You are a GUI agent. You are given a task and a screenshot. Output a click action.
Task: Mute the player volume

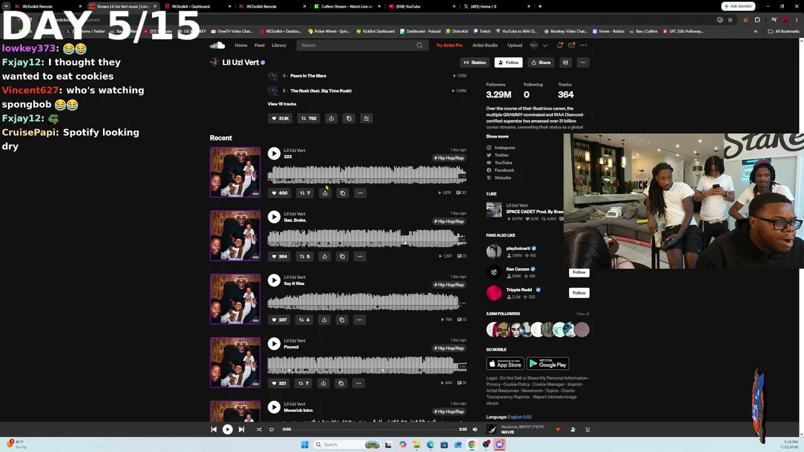(475, 429)
